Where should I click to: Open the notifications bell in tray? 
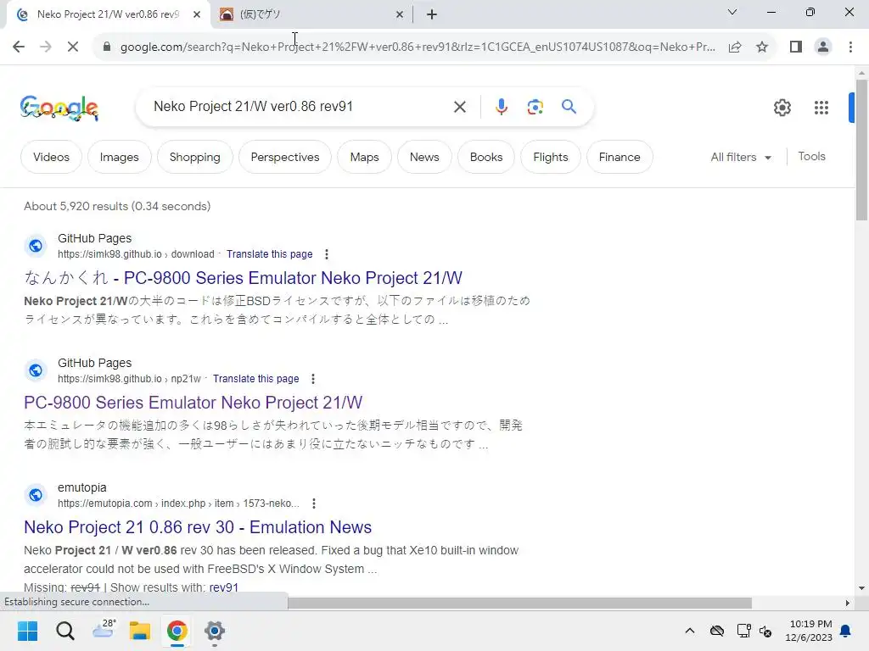[x=846, y=631]
